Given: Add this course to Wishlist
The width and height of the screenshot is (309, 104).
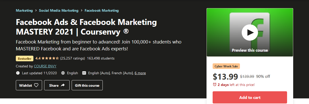Looking at the screenshot, I should click(29, 85).
